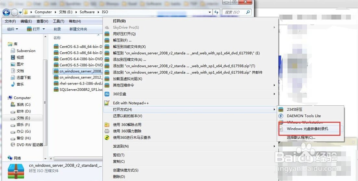This screenshot has height=181, width=358.
Task: Select 办公 (G:) drive in sidebar
Action: click(21, 132)
